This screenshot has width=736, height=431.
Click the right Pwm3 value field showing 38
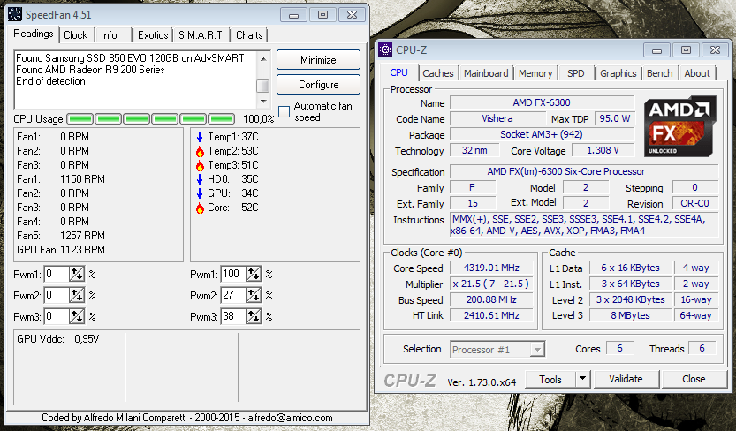[234, 316]
